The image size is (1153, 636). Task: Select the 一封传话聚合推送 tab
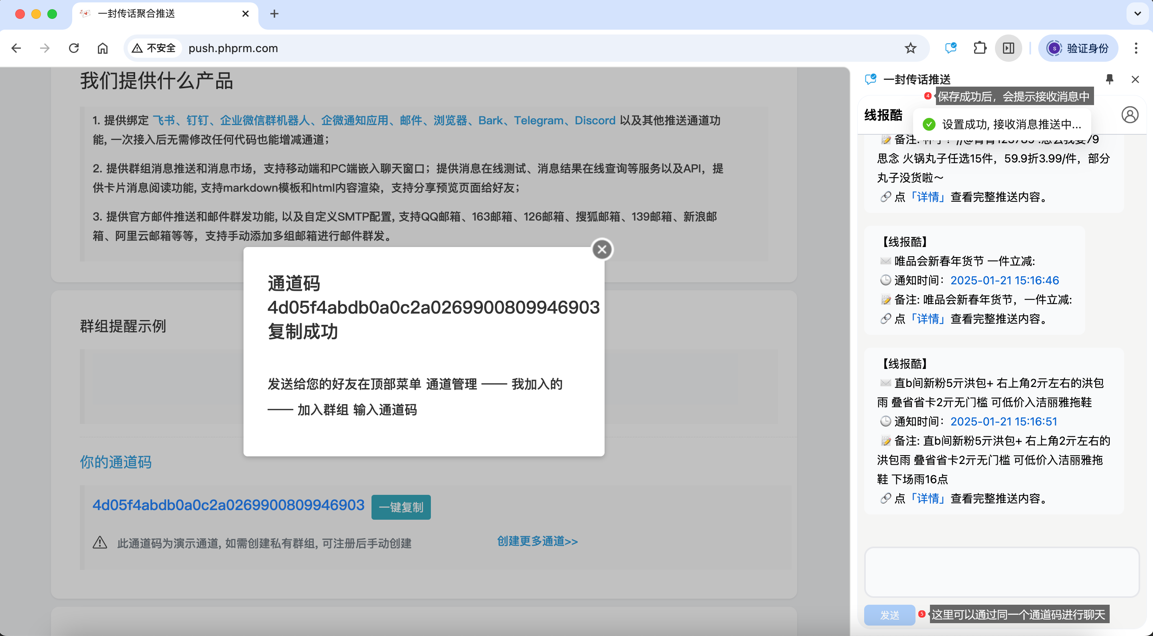(x=136, y=14)
